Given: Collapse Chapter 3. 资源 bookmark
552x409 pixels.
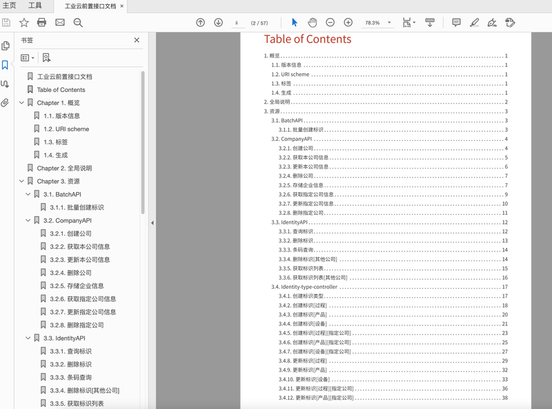Looking at the screenshot, I should (x=21, y=181).
